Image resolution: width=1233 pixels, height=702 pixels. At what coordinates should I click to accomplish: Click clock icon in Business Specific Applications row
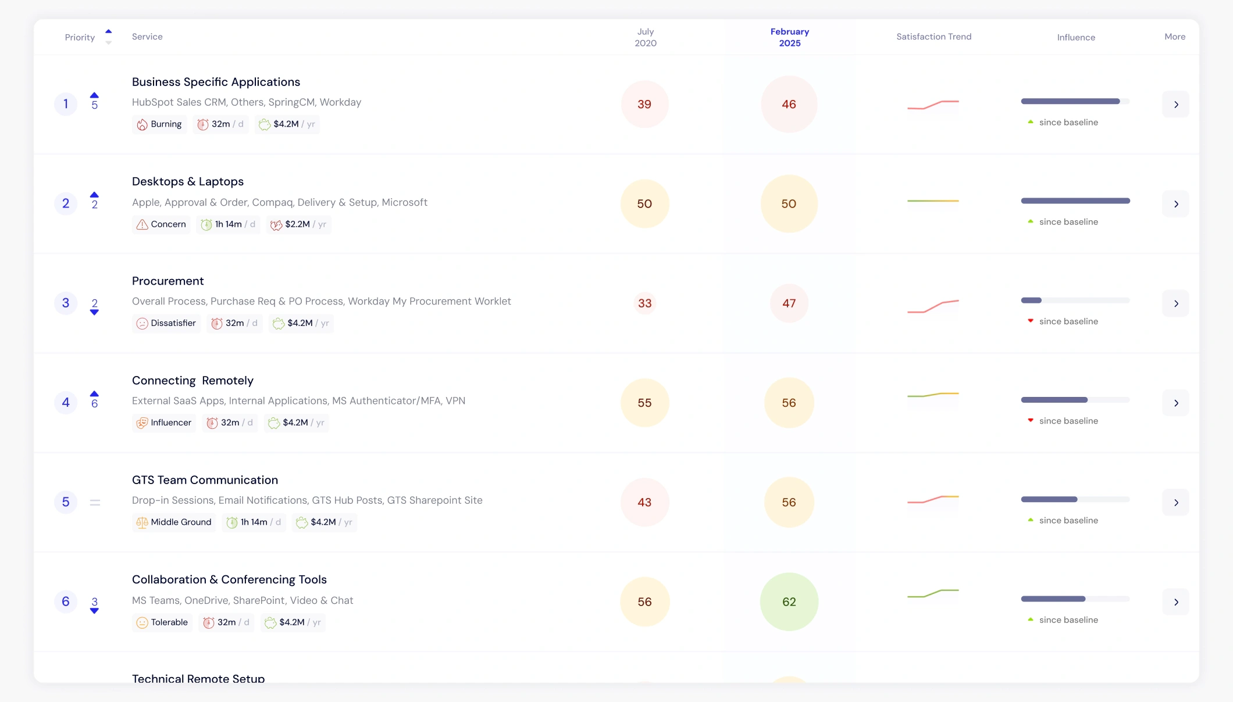pyautogui.click(x=202, y=124)
